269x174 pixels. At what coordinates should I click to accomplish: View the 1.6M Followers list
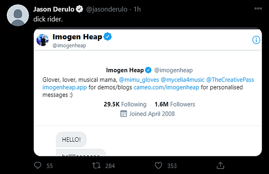click(175, 104)
